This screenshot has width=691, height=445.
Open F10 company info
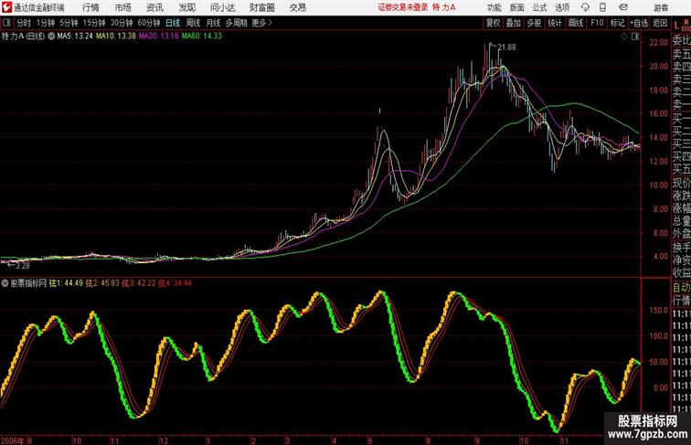tap(597, 23)
